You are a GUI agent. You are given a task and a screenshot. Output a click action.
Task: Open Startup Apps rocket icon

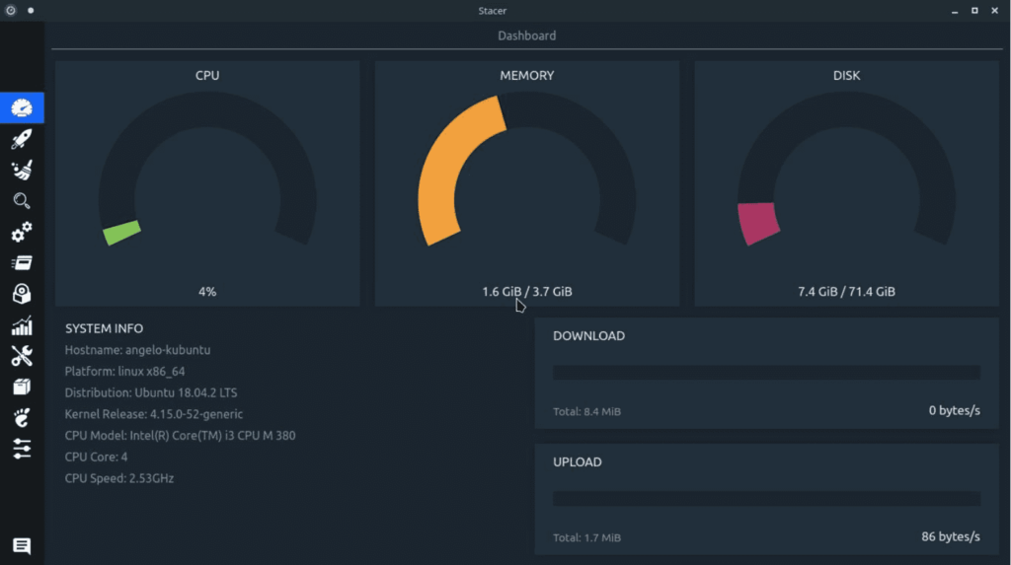tap(22, 139)
